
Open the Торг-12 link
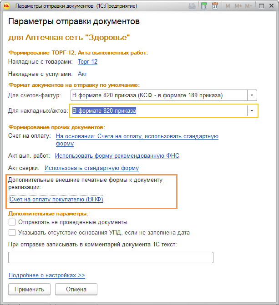tap(87, 62)
